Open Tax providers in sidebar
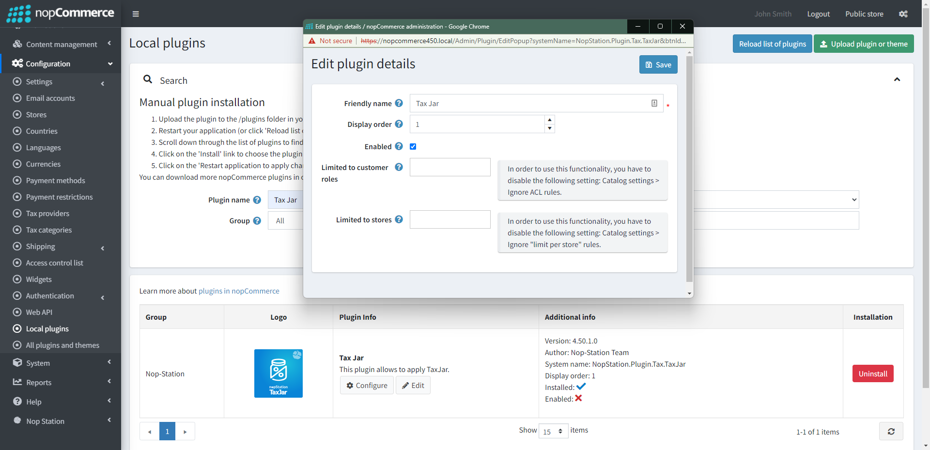 47,214
